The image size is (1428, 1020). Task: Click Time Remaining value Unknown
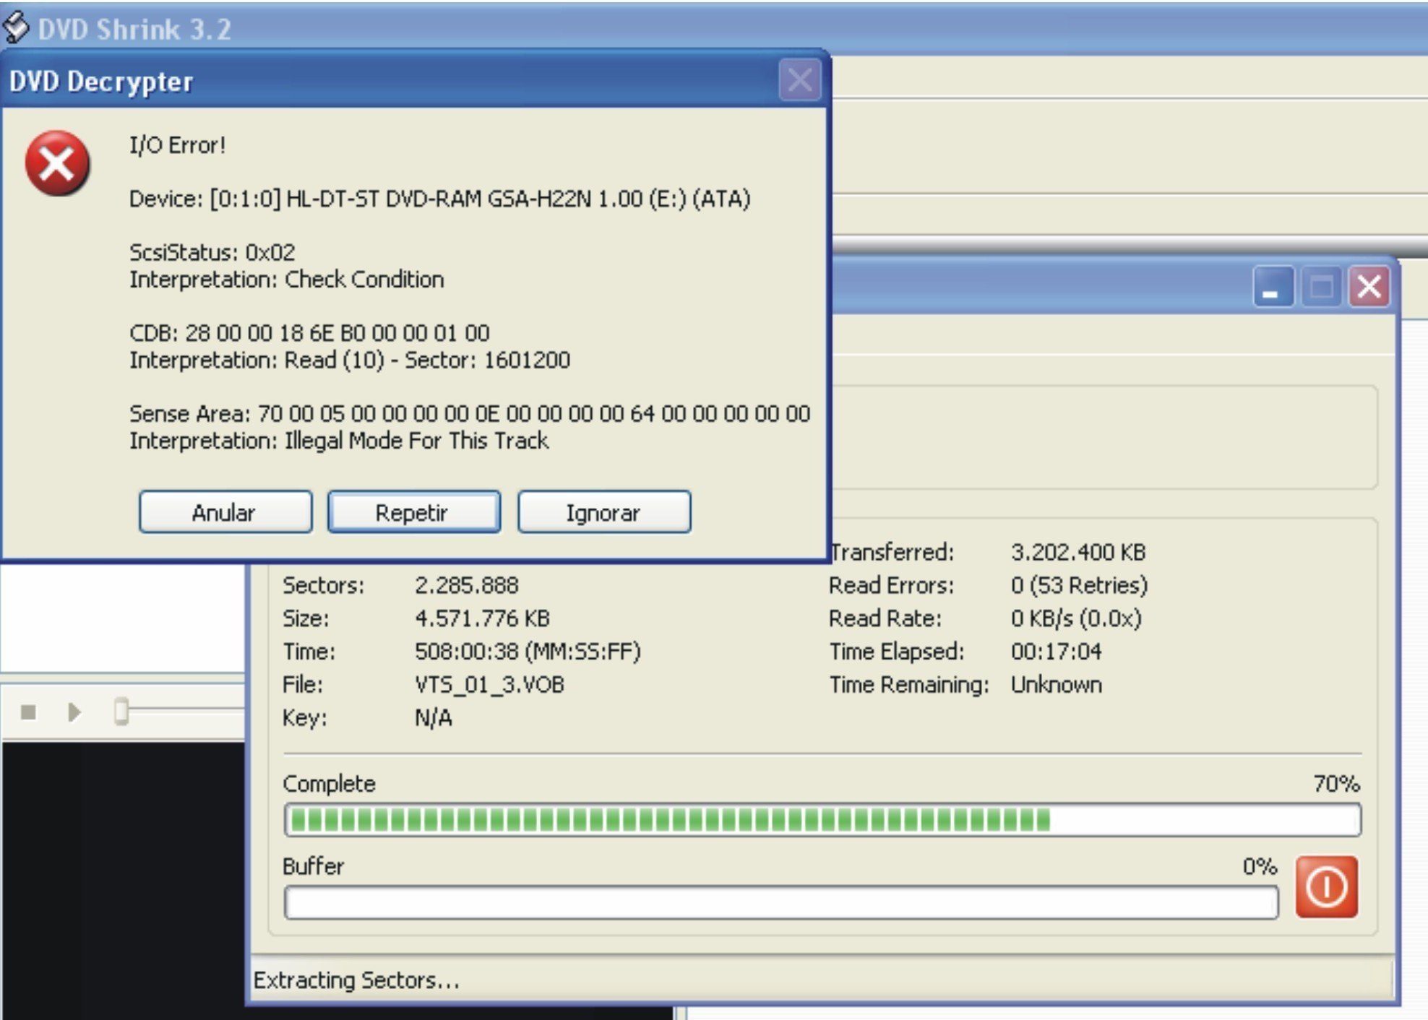1056,685
